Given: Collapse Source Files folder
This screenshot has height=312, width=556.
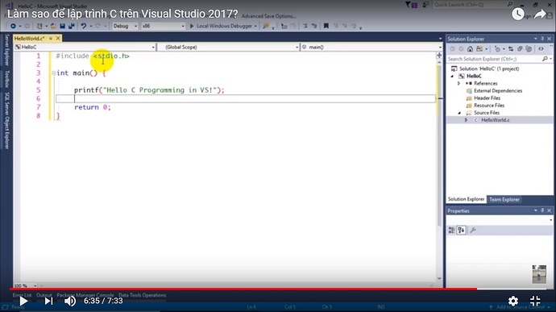Looking at the screenshot, I should [459, 113].
